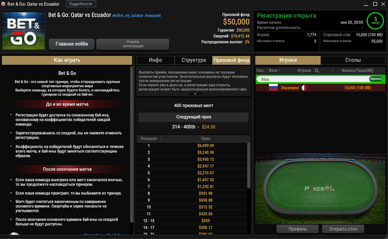This screenshot has width=388, height=239.
Task: Click Открыть стол button
Action: [x=343, y=229]
